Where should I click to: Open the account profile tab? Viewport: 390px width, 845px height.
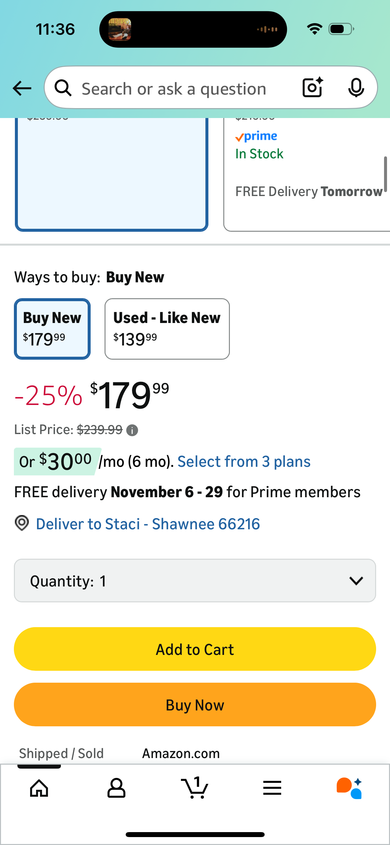[116, 788]
